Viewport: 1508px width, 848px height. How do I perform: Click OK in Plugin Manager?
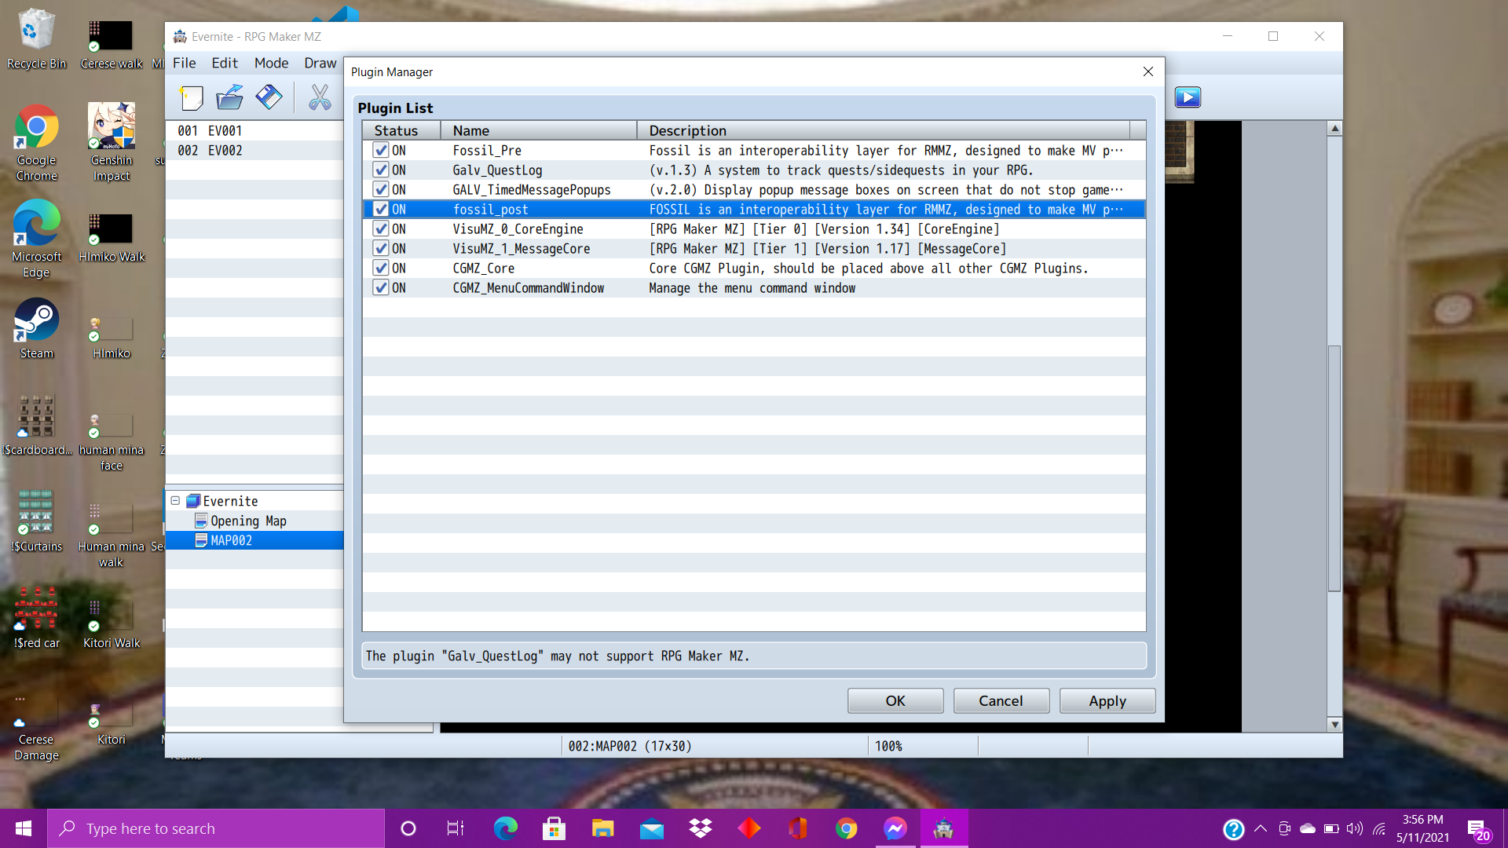click(x=895, y=700)
